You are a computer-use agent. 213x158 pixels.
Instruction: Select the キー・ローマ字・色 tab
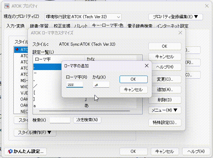pyautogui.click(x=108, y=25)
